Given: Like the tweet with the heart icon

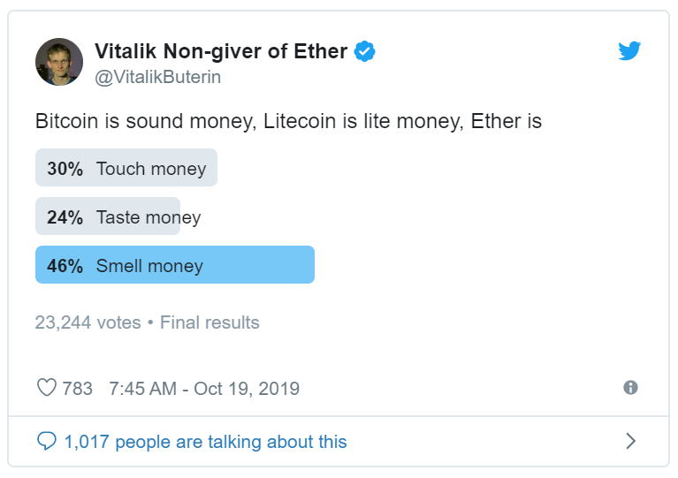Looking at the screenshot, I should pyautogui.click(x=47, y=387).
